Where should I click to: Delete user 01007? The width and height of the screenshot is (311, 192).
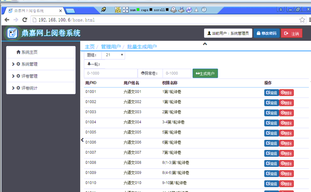286,153
